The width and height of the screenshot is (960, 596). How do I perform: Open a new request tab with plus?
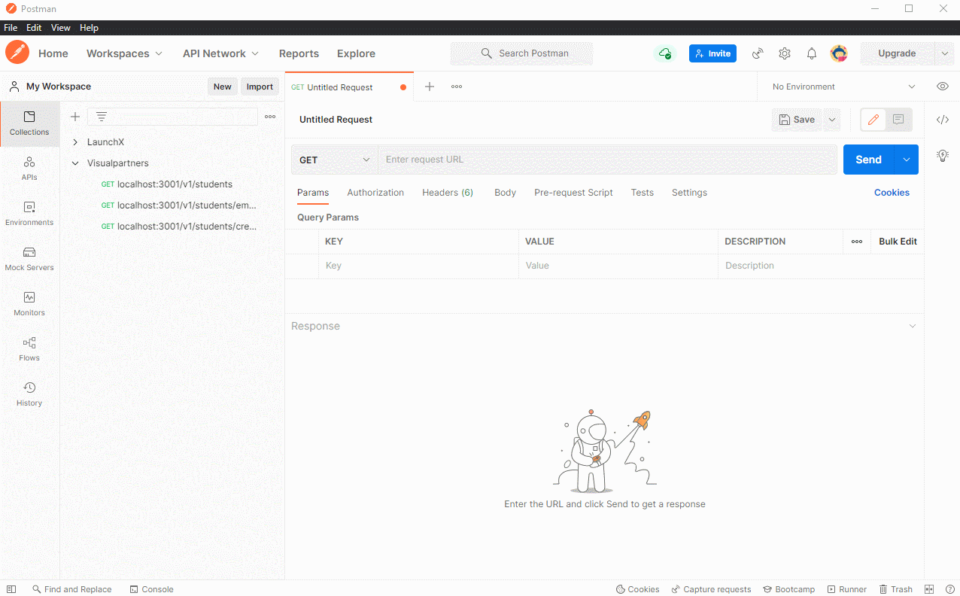pos(430,87)
